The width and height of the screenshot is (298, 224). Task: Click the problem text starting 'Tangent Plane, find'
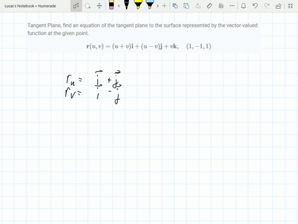[143, 29]
